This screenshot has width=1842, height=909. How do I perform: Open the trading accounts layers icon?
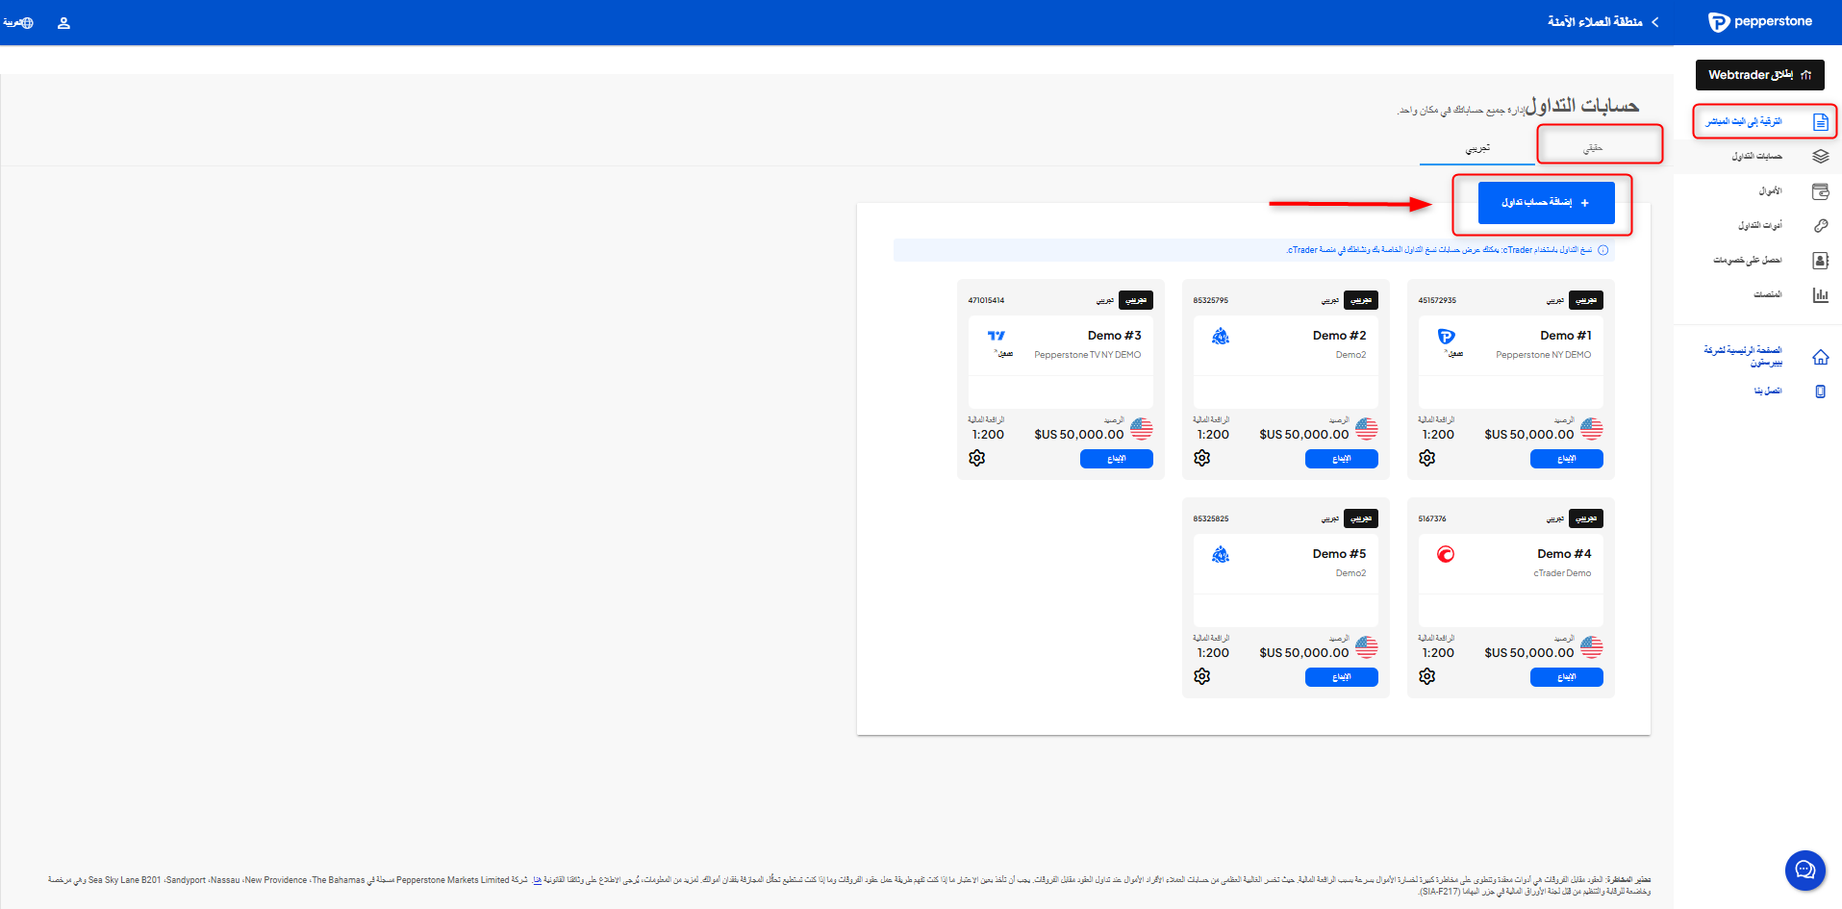(x=1820, y=156)
